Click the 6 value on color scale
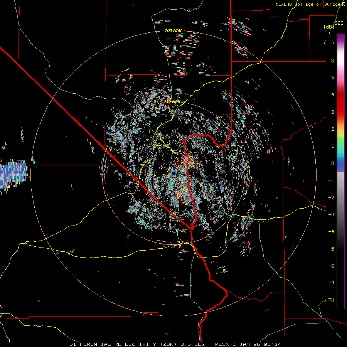This screenshot has width=347, height=347. click(332, 61)
